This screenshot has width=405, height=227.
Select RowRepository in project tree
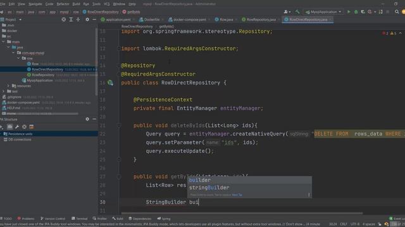point(43,75)
